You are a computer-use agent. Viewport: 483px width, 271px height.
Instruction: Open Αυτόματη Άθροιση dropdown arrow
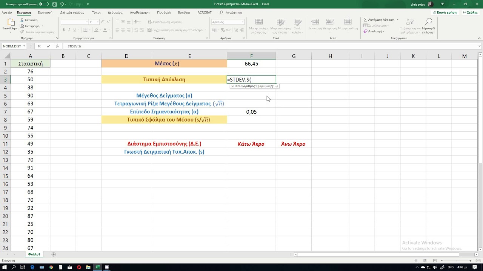tap(398, 20)
